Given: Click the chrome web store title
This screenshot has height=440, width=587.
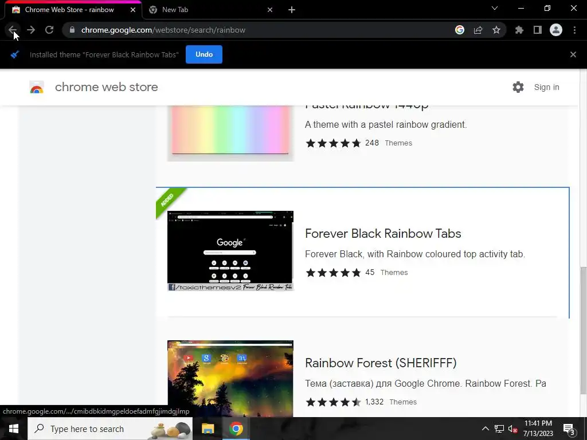Looking at the screenshot, I should coord(106,87).
